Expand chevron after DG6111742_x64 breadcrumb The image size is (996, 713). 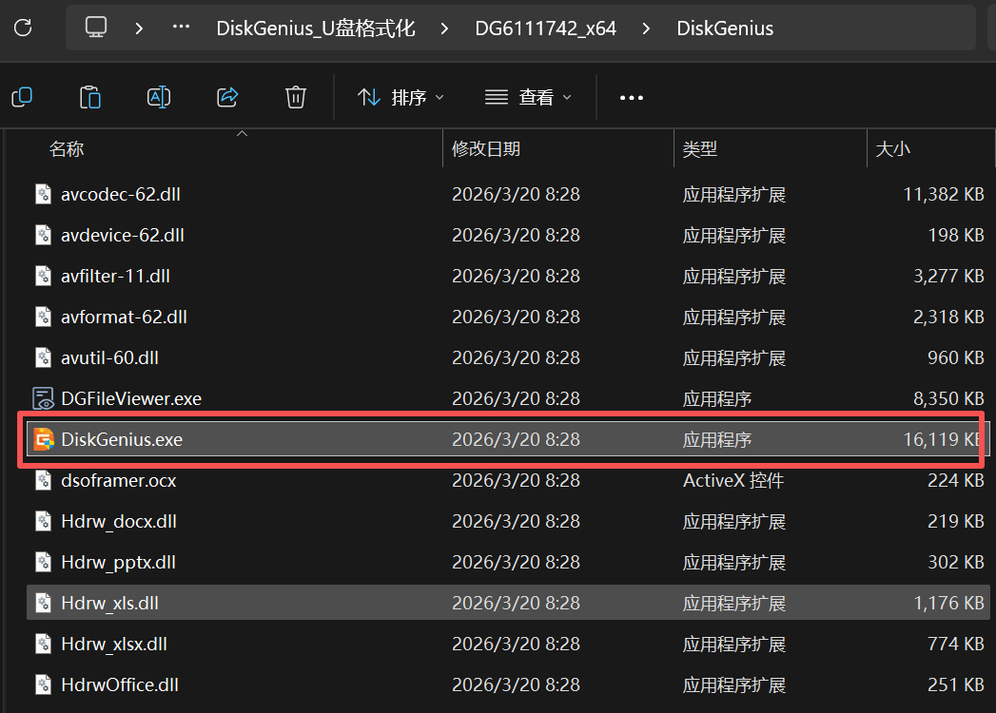pyautogui.click(x=646, y=29)
